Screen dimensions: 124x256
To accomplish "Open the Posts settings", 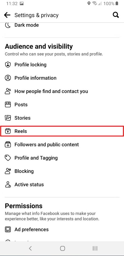I will [x=62, y=105].
